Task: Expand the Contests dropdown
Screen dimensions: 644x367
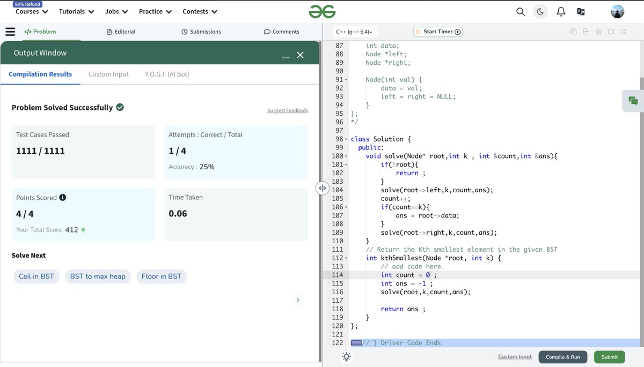Action: [x=200, y=11]
